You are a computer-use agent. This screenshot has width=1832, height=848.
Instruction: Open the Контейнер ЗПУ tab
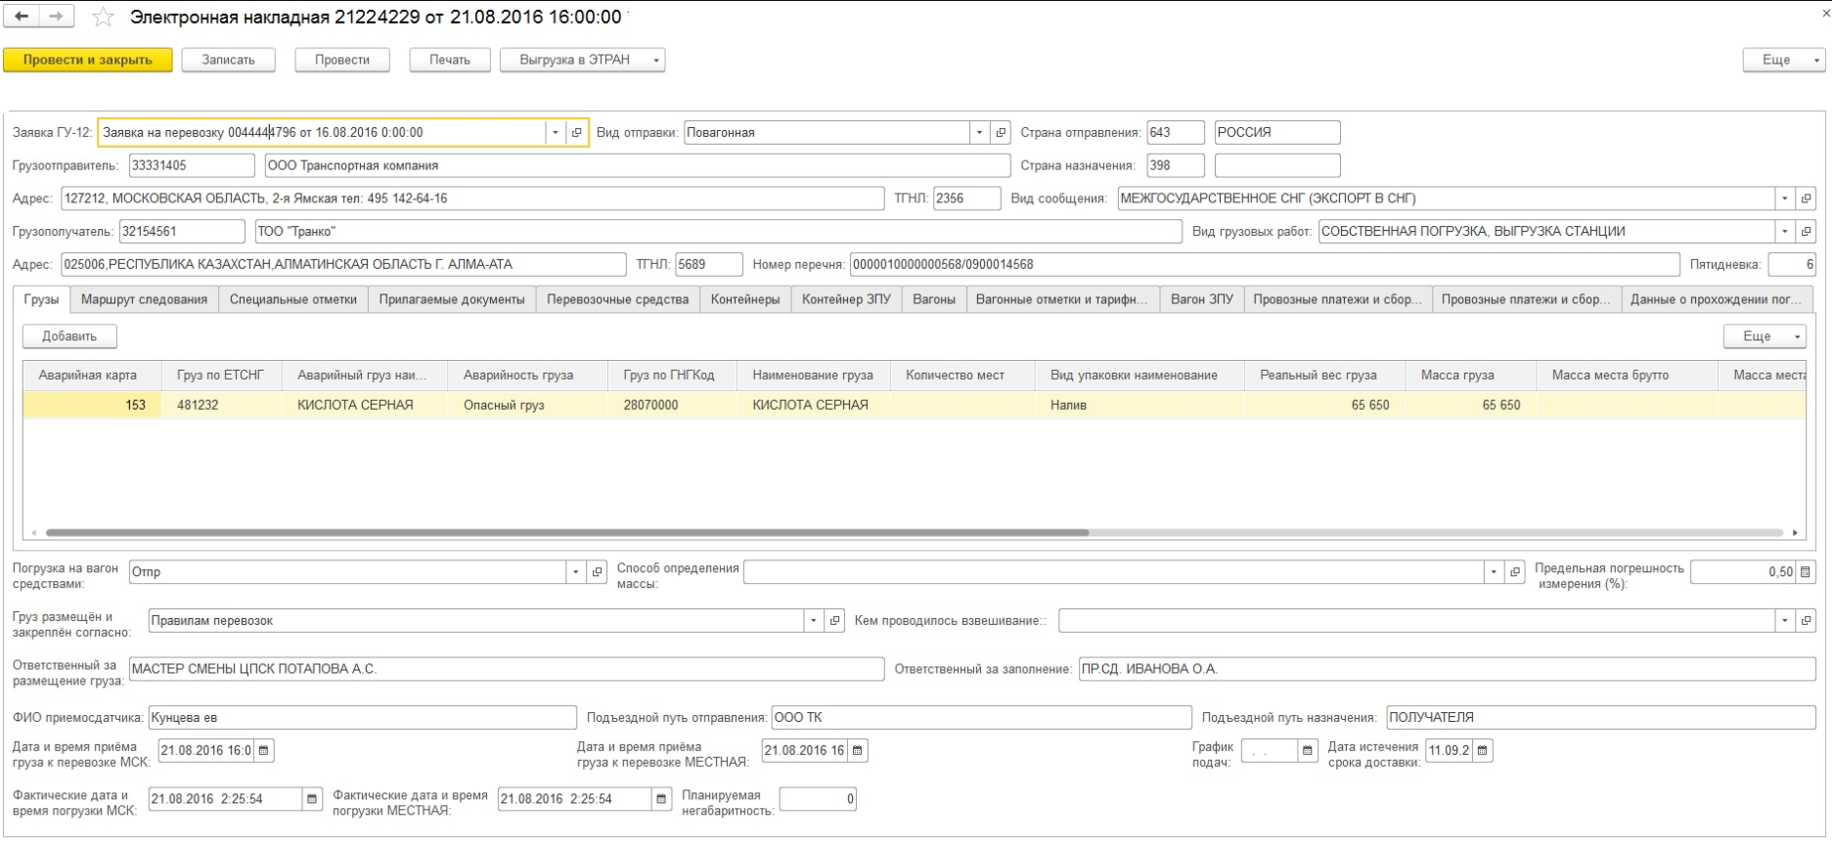847,300
